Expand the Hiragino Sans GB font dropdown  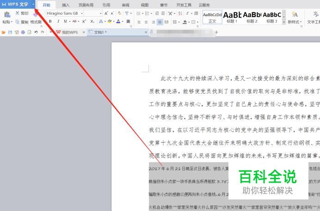pos(82,13)
